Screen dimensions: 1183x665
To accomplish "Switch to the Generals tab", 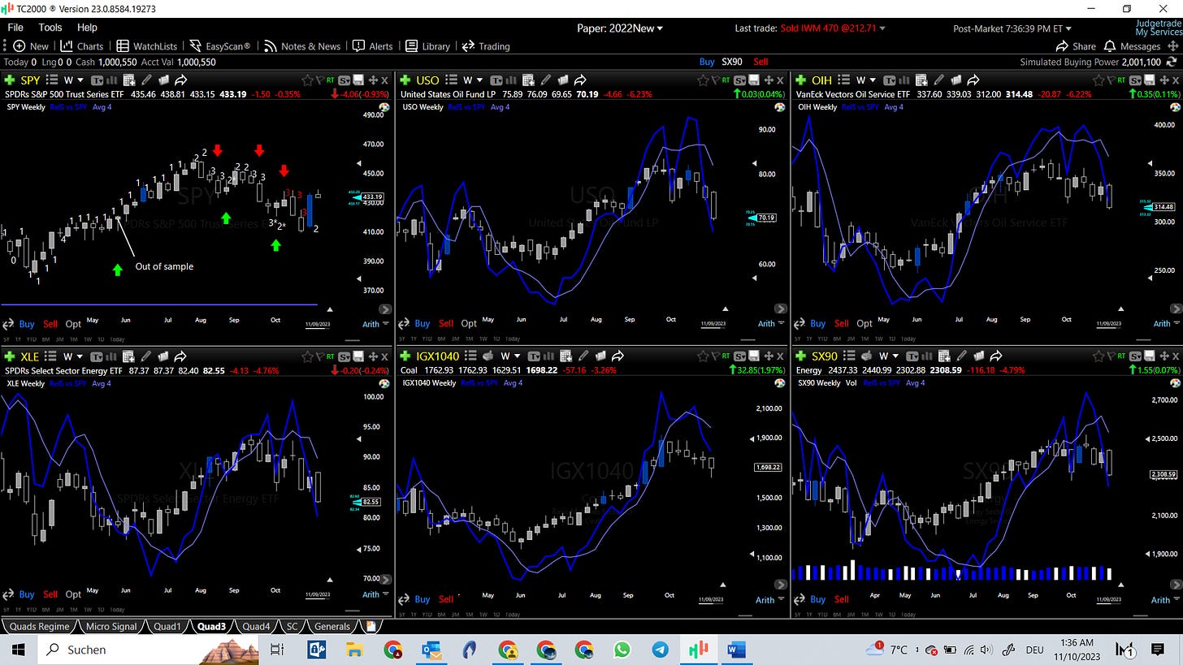I will pyautogui.click(x=331, y=626).
